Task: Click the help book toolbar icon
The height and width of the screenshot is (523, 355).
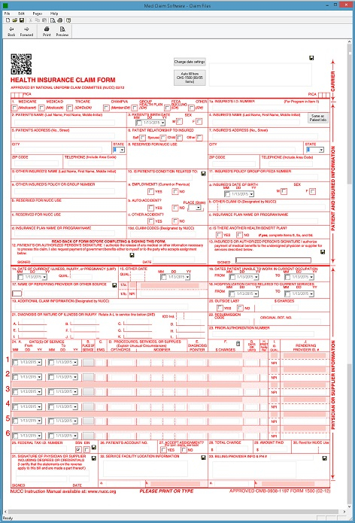Action: click(68, 20)
